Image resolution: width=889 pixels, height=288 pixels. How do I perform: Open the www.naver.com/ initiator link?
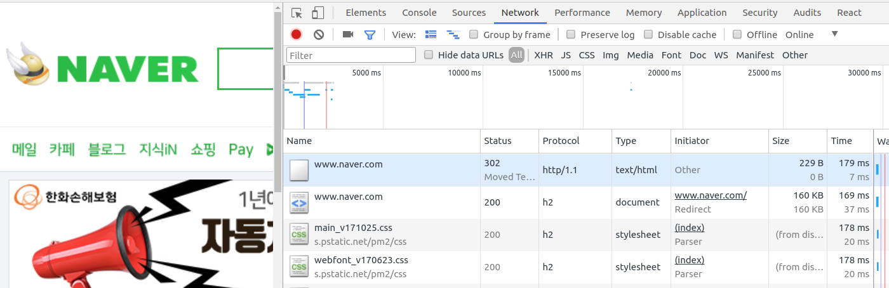[711, 195]
